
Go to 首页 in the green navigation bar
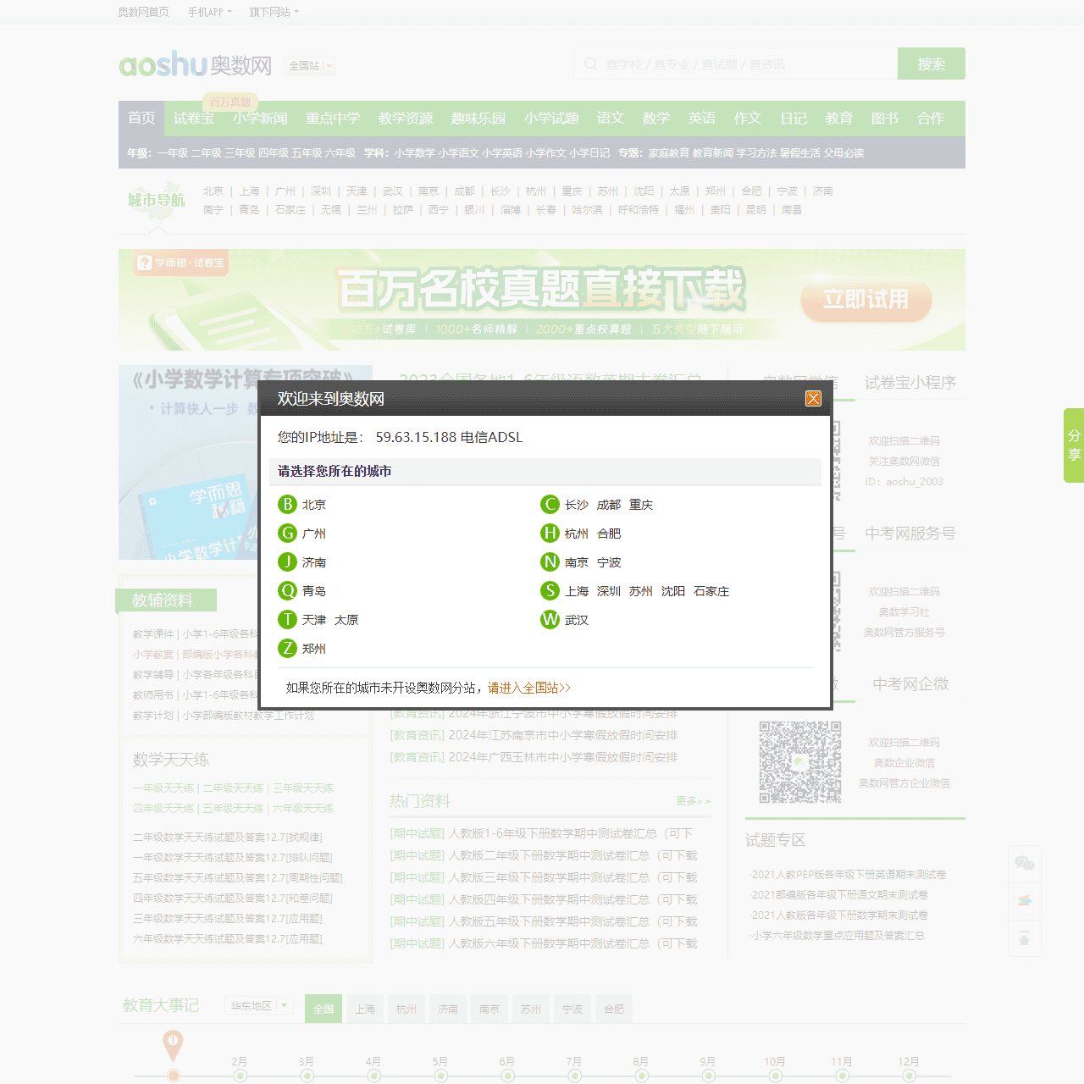tap(141, 119)
